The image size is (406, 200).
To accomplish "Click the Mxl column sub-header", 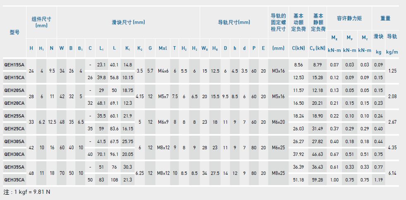I will [162, 48].
